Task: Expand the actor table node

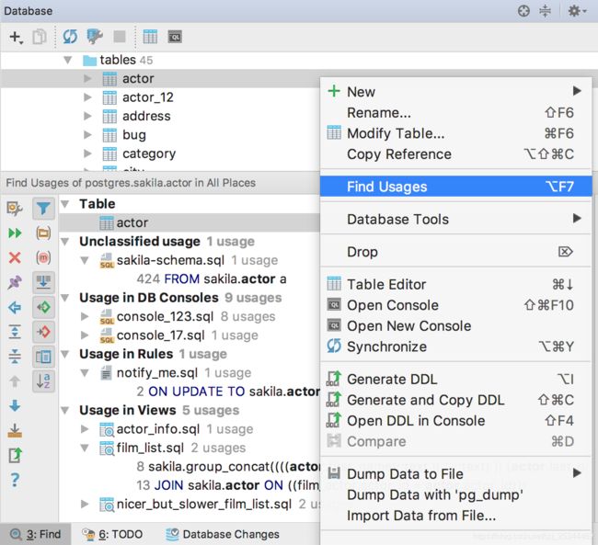Action: click(x=87, y=78)
